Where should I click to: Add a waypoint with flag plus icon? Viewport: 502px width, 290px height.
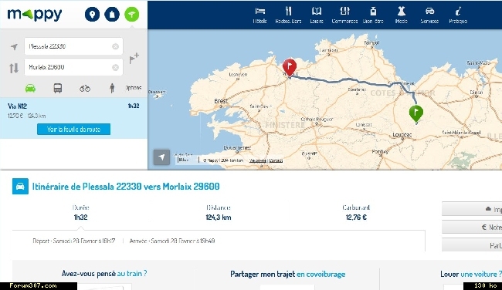pos(134,58)
